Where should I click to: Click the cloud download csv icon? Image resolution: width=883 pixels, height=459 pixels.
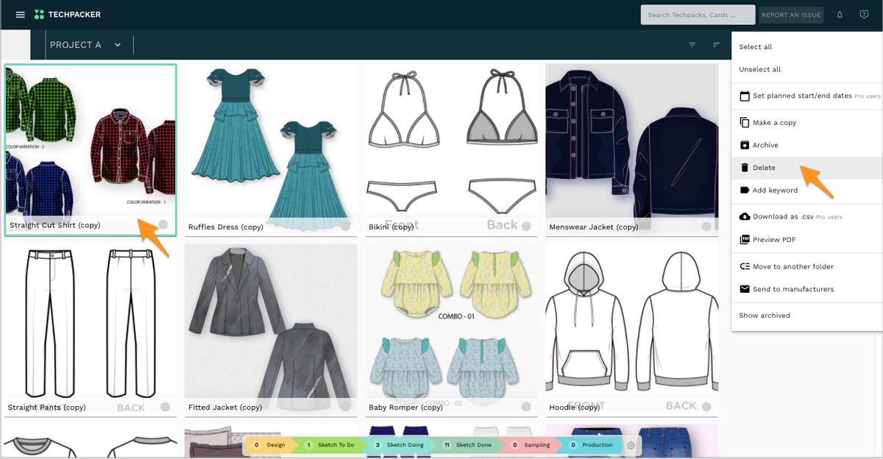745,216
